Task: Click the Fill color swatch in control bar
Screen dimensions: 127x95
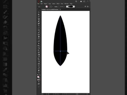Action: pyautogui.click(x=47, y=7)
